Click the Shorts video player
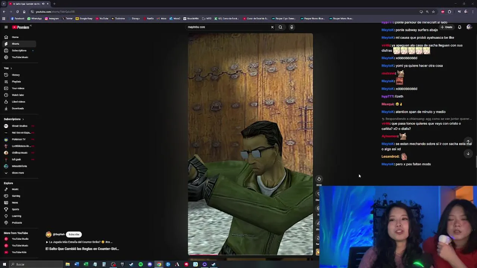 coord(250,144)
